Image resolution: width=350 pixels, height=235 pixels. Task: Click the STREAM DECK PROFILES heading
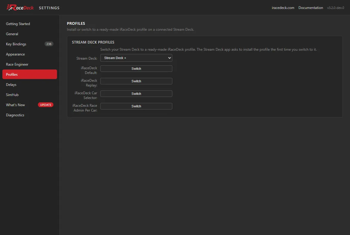[93, 42]
